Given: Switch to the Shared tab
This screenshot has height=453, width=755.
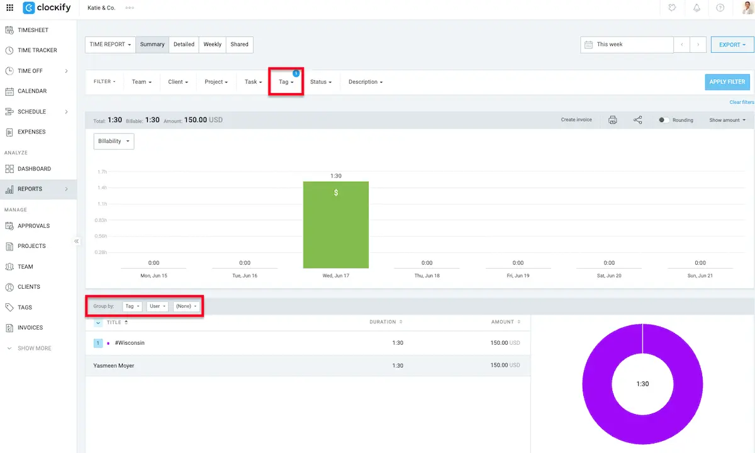Looking at the screenshot, I should coord(240,45).
